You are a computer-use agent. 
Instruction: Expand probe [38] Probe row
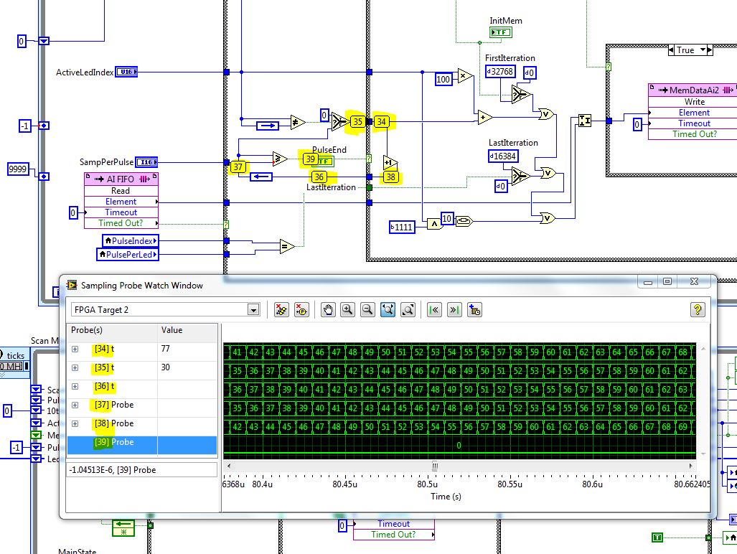[75, 424]
